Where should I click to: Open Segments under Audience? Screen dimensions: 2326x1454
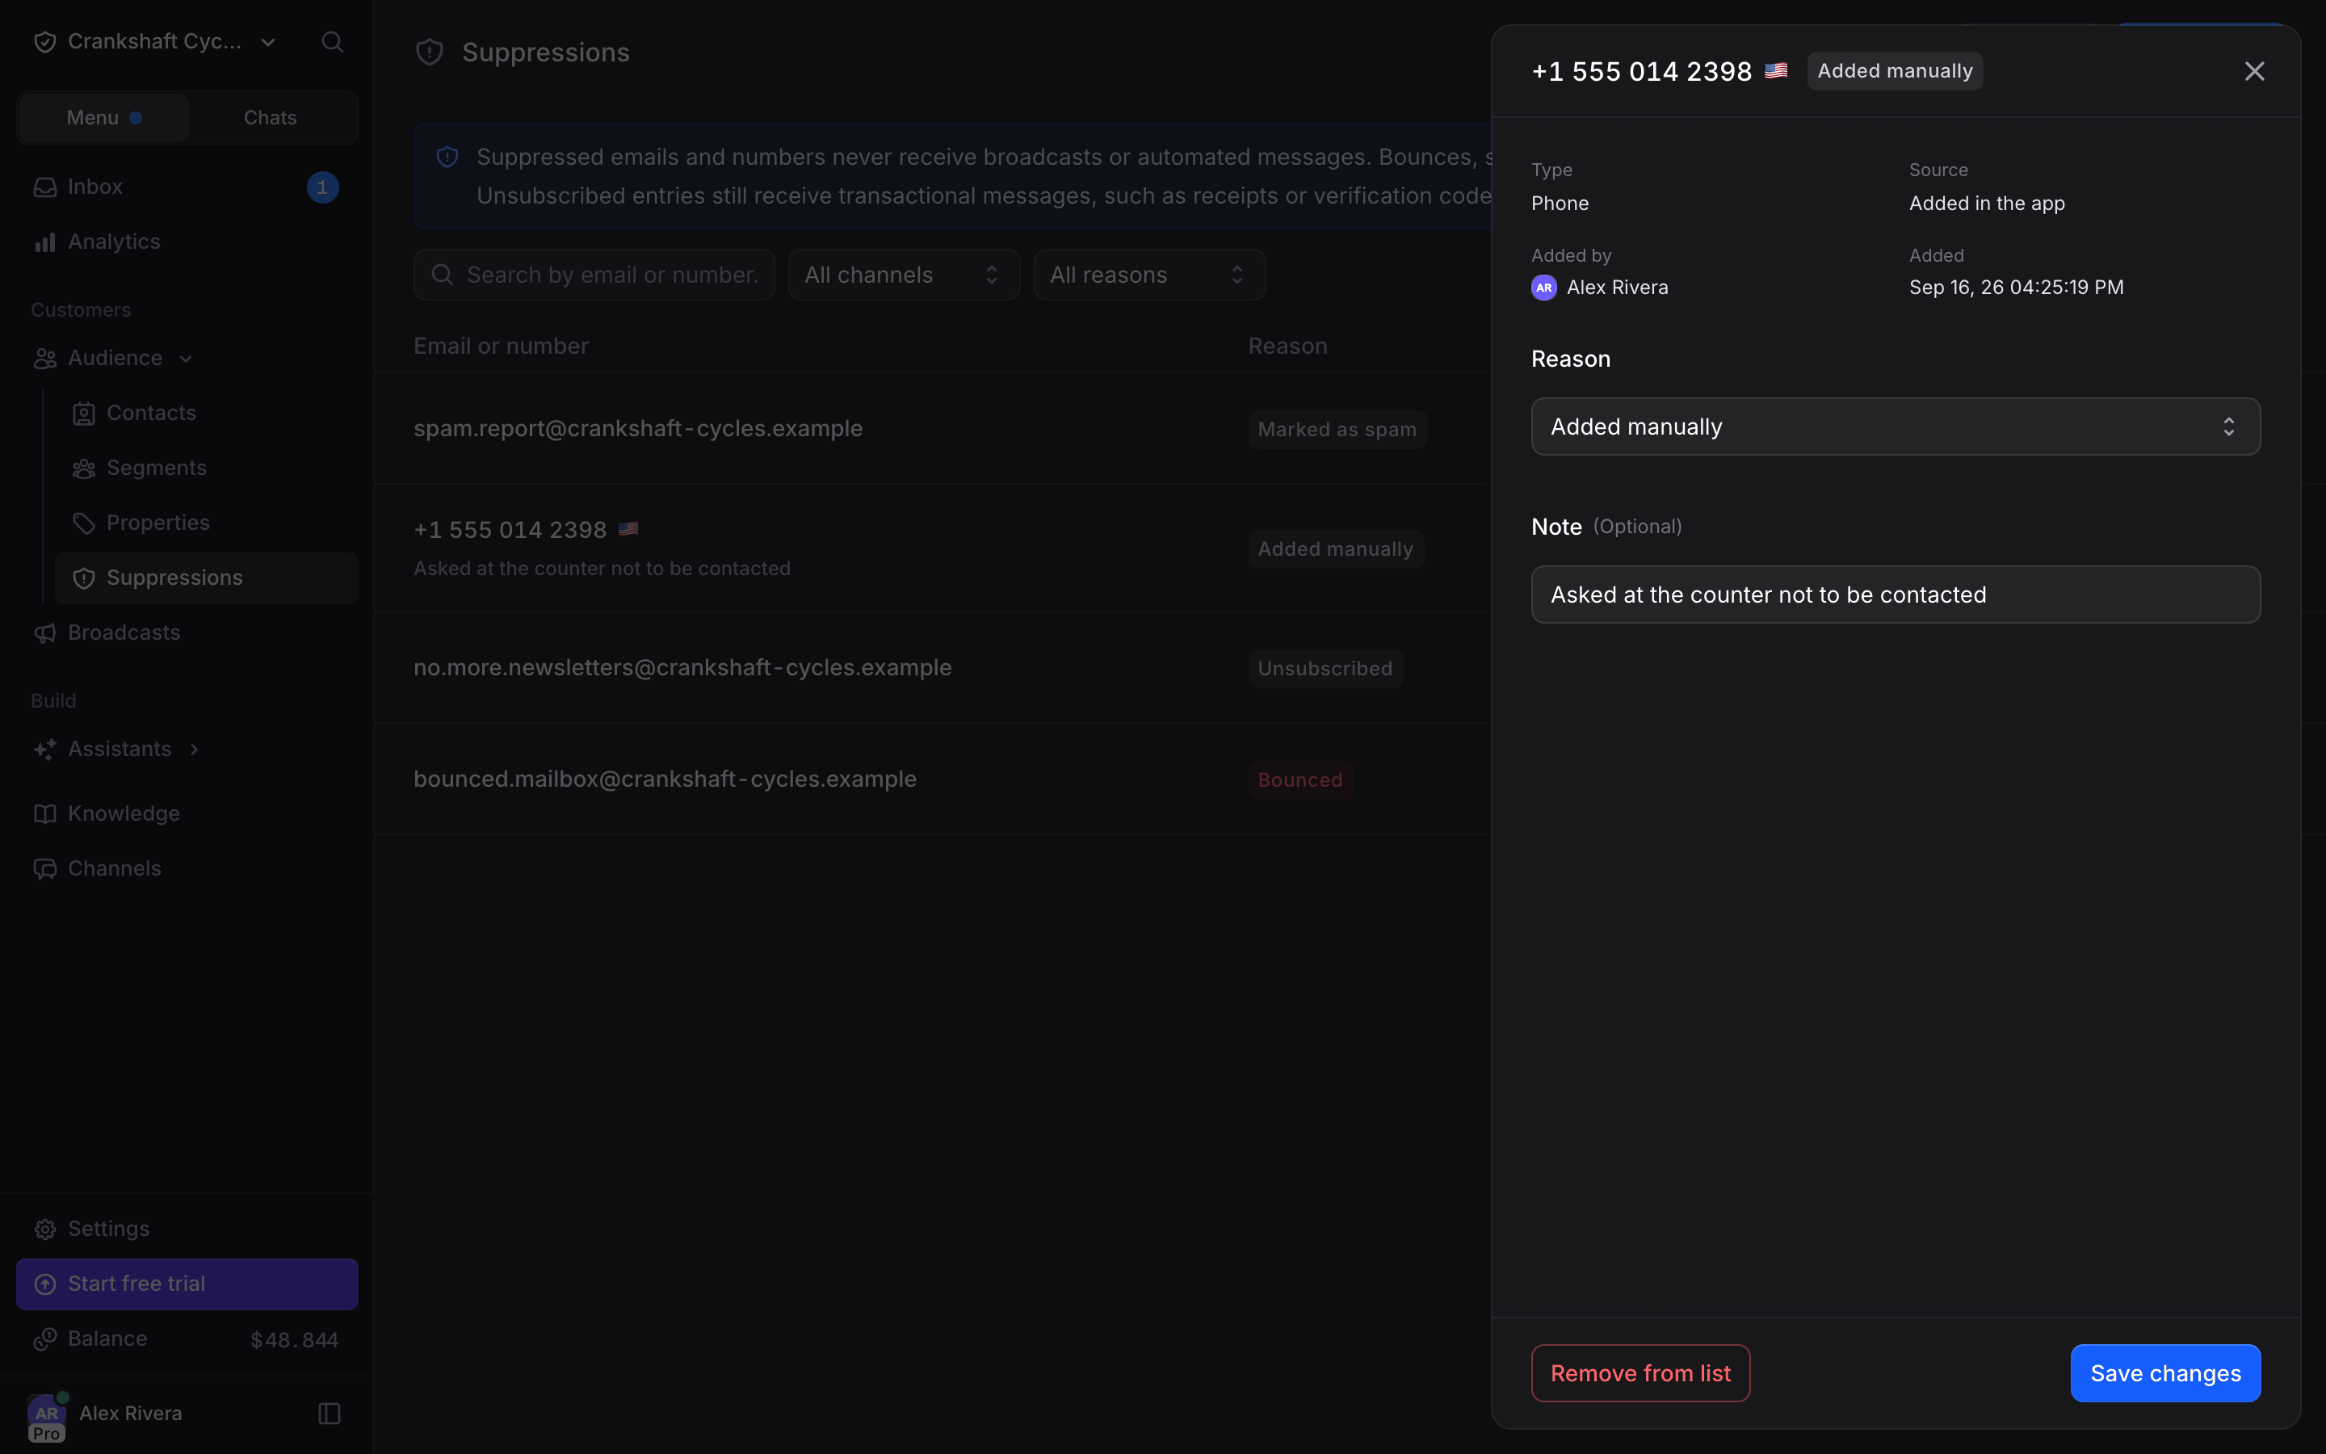207,469
